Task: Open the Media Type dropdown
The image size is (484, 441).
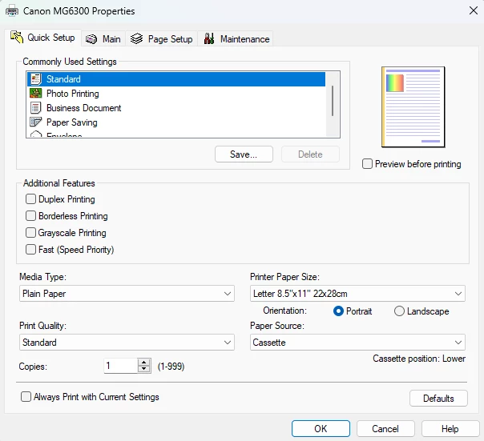Action: (127, 294)
